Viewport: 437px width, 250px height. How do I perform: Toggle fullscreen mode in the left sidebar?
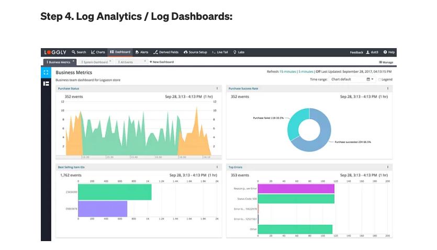click(46, 73)
